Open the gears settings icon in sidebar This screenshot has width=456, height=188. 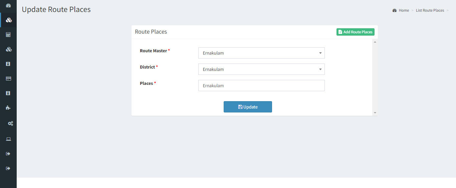click(10, 123)
